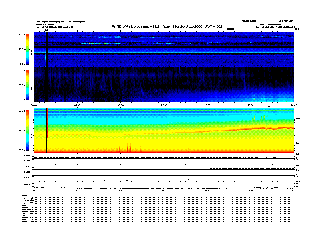This screenshot has width=317, height=245.
Task: Click the top blue spectrogram's rainbow color bar
Action: point(27,49)
